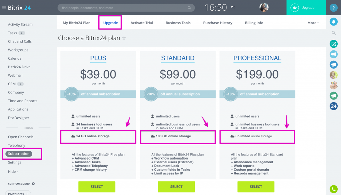
Task: Click the notifications bell icon
Action: pos(333,22)
